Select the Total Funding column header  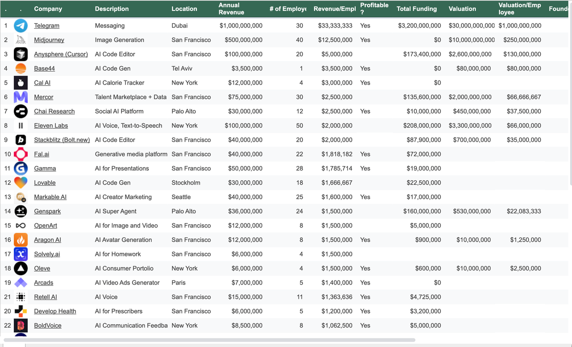coord(417,9)
